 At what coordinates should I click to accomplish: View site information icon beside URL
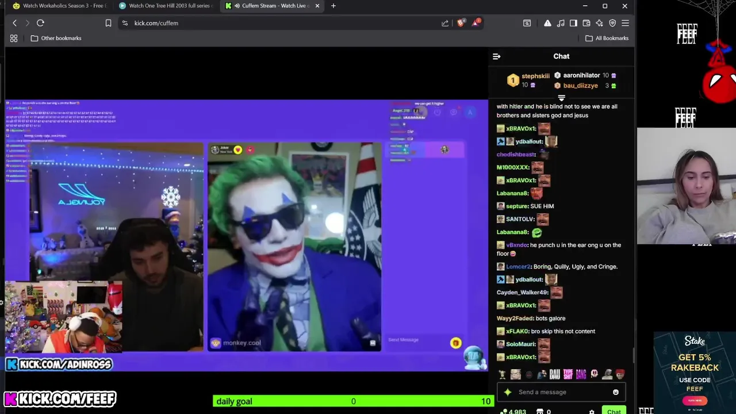(125, 23)
